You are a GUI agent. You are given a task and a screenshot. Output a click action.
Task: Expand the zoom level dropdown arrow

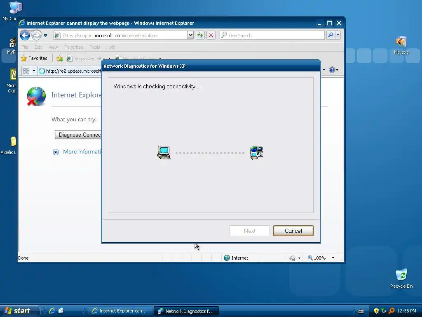point(333,258)
